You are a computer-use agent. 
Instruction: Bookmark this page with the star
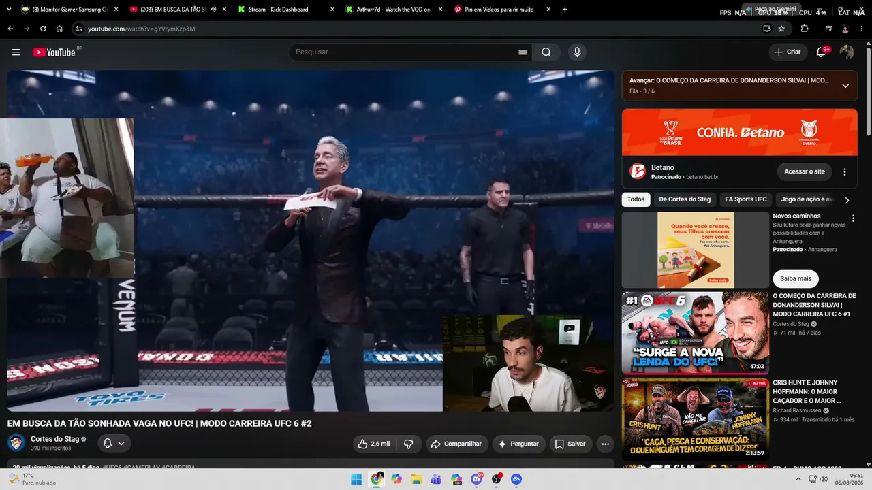[x=781, y=29]
